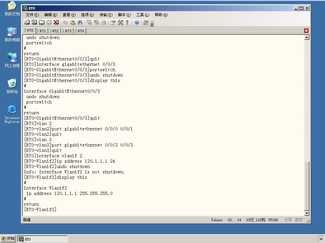Viewport: 325px width, 243px height.
Task: Open the 帮助(H) menu
Action: point(161,15)
